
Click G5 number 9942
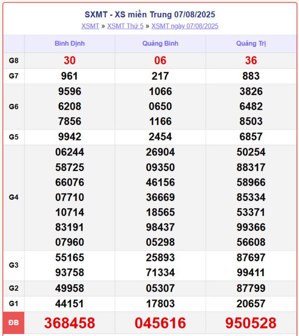[x=70, y=137]
